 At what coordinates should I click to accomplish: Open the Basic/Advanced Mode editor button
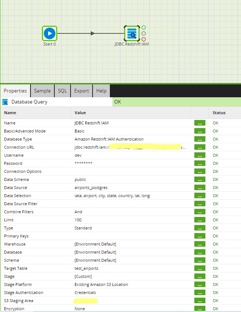pyautogui.click(x=199, y=131)
